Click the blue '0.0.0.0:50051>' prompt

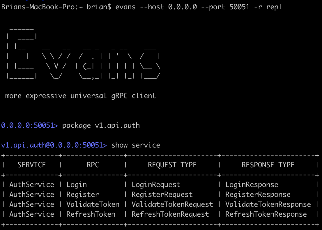[x=30, y=125]
